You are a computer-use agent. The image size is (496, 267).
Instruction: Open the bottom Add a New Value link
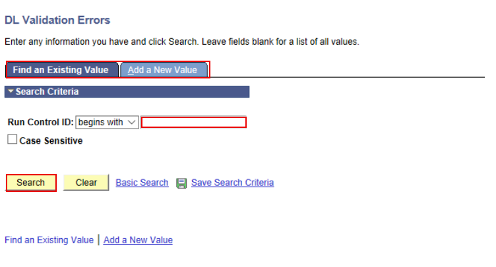[x=138, y=240]
